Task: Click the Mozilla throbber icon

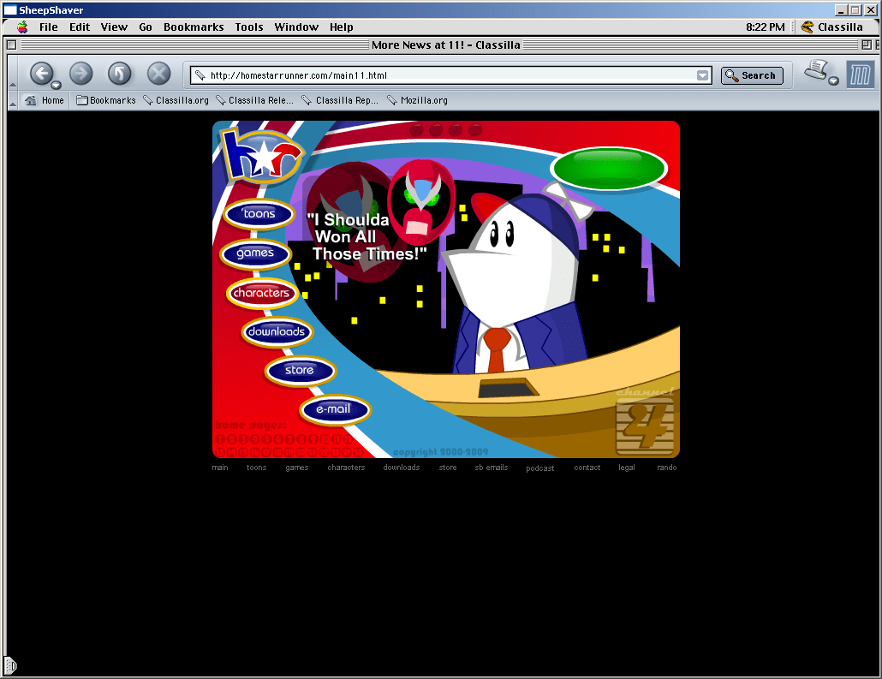Action: [860, 74]
